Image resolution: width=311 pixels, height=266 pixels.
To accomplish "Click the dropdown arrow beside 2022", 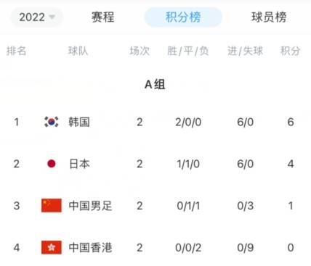I will coord(52,17).
